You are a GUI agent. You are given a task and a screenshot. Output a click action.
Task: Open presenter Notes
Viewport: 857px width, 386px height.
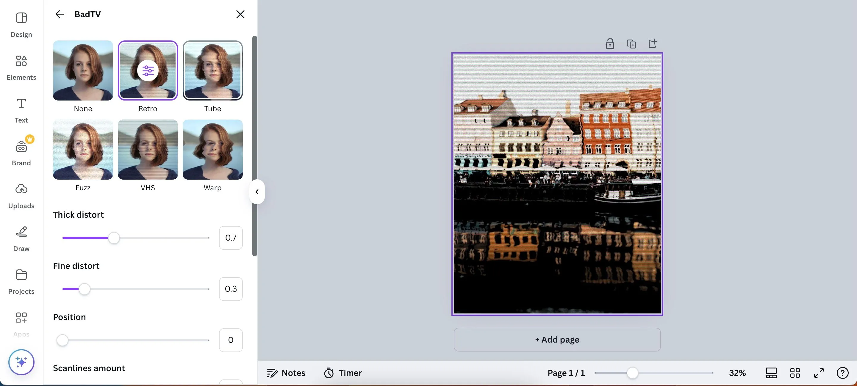[286, 373]
